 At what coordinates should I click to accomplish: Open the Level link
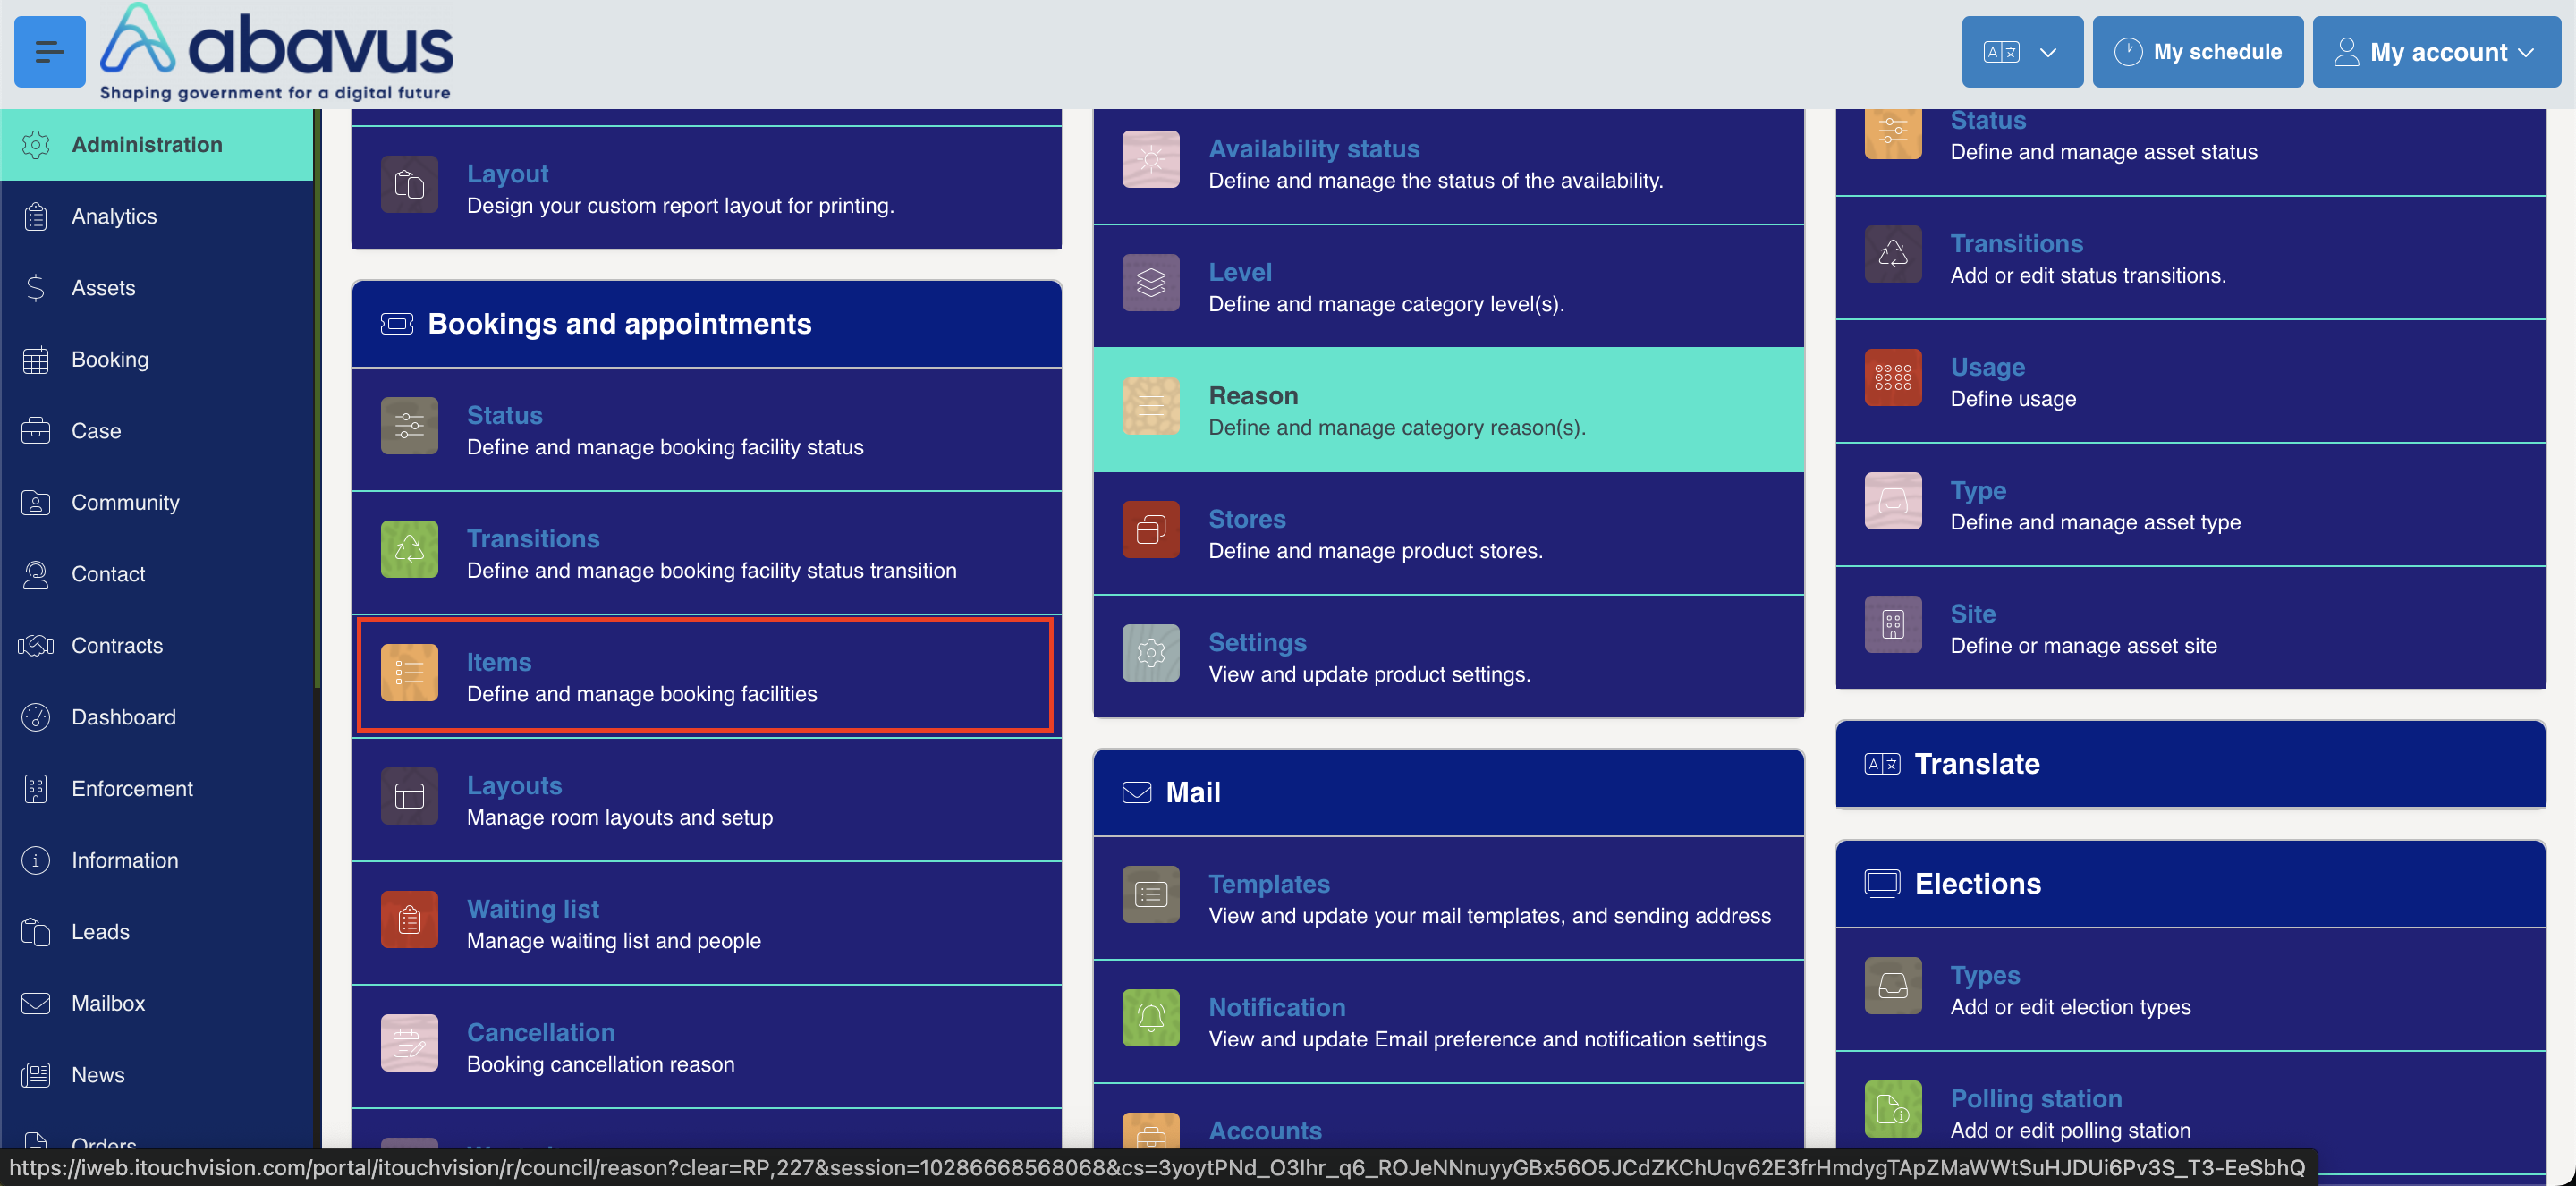point(1240,272)
